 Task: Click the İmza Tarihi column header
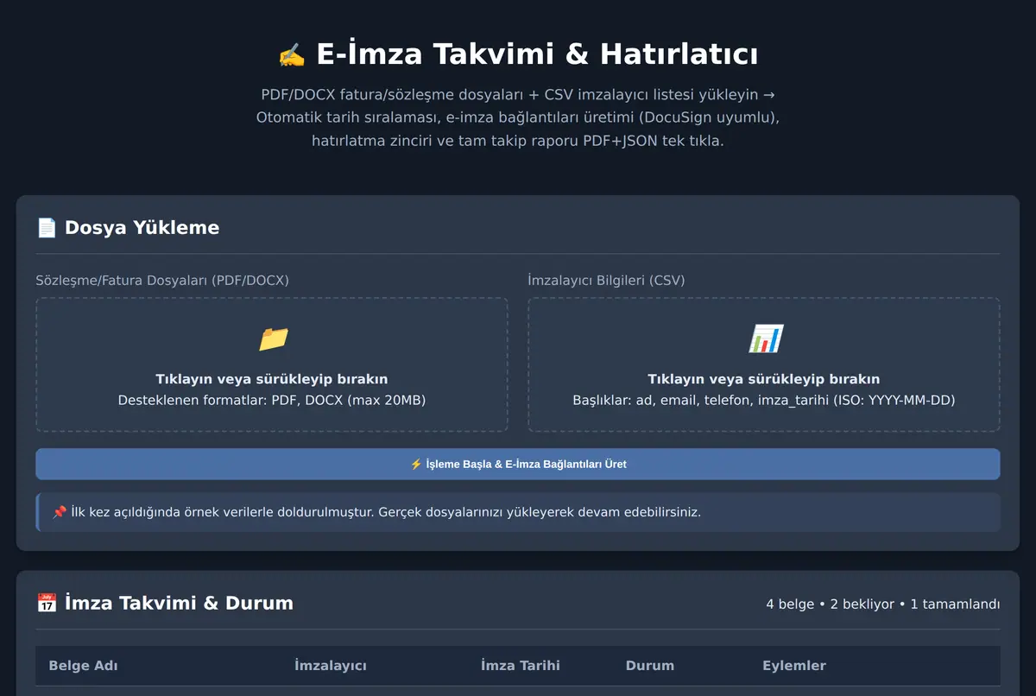pos(521,666)
